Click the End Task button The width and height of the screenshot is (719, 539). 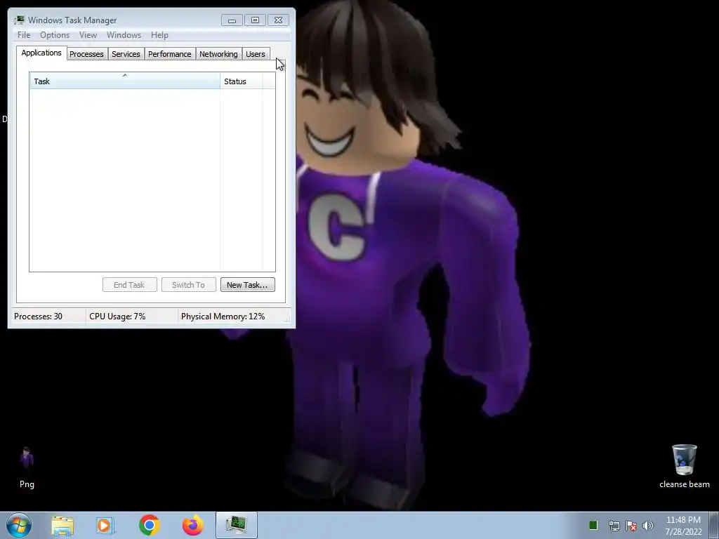[129, 285]
